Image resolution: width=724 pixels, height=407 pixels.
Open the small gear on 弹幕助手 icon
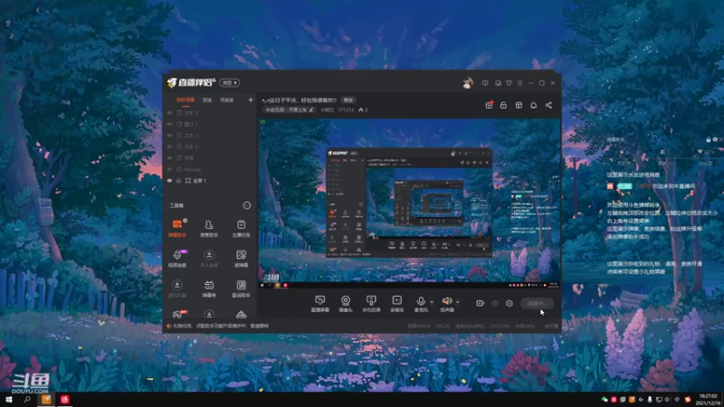coord(186,221)
